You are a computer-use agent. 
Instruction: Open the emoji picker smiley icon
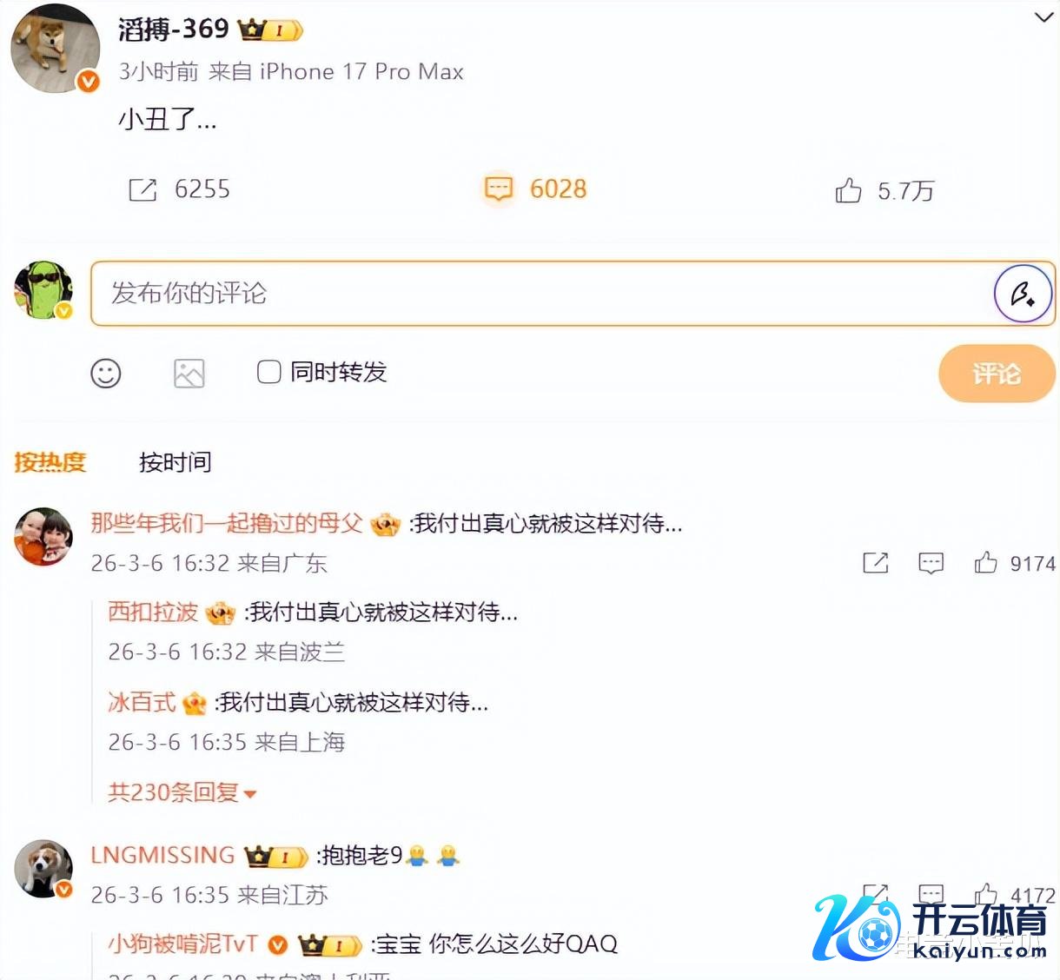(x=106, y=374)
